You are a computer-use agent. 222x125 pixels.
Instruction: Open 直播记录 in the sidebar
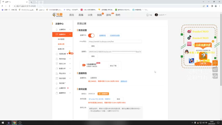coord(61,49)
